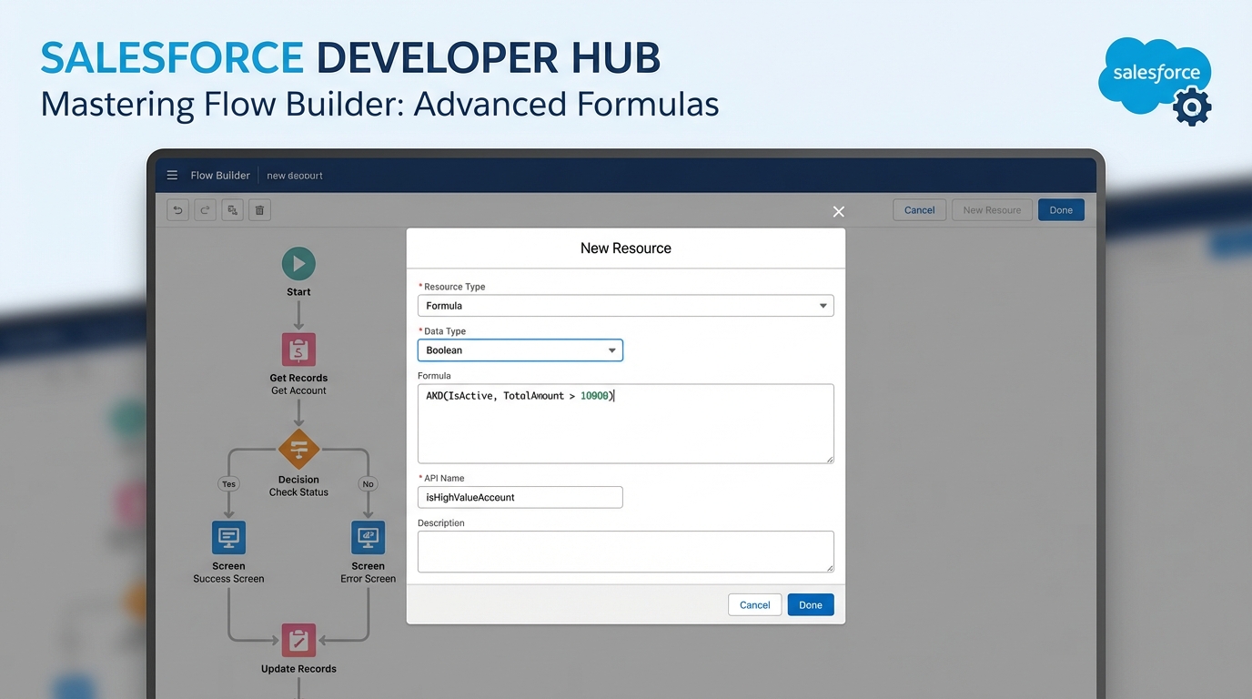Click the Undo icon in the toolbar

tap(177, 209)
